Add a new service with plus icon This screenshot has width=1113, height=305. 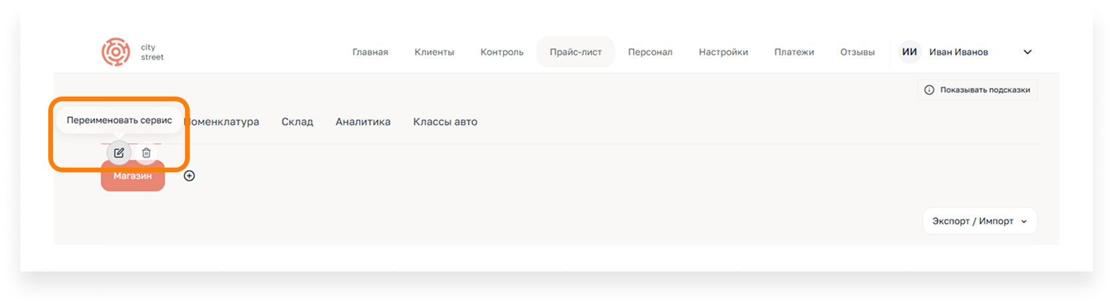point(189,176)
